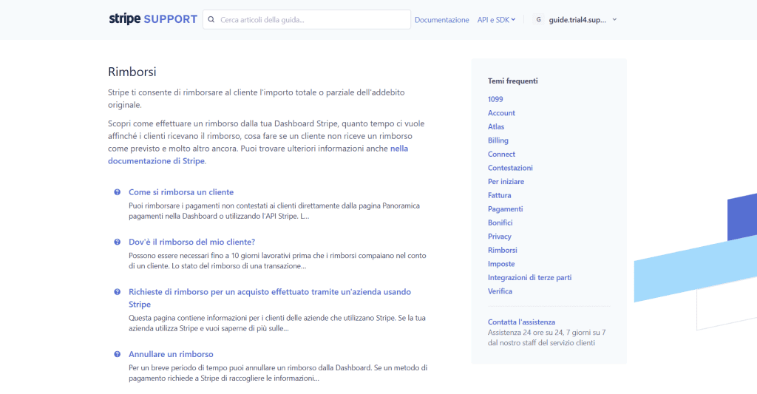The width and height of the screenshot is (757, 394).
Task: Go to Pagamenti topic
Action: point(505,209)
